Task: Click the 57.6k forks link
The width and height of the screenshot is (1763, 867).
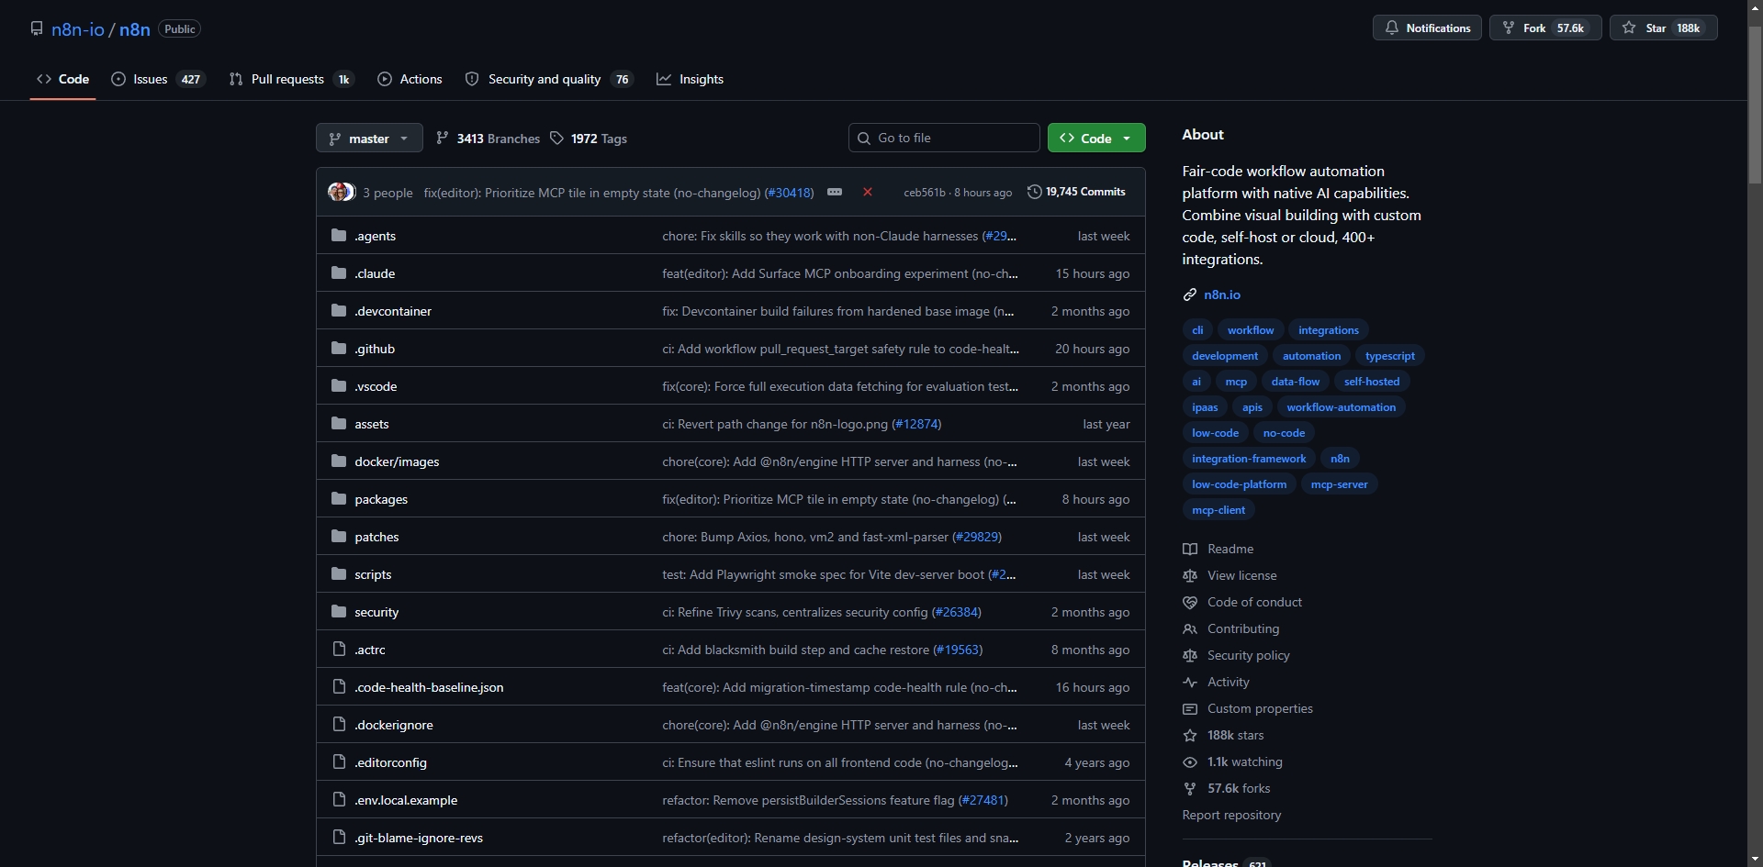Action: click(1239, 788)
